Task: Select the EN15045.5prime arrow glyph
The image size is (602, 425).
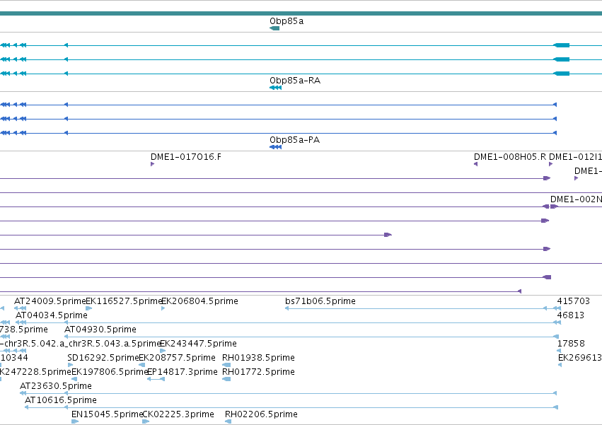Action: point(75,421)
